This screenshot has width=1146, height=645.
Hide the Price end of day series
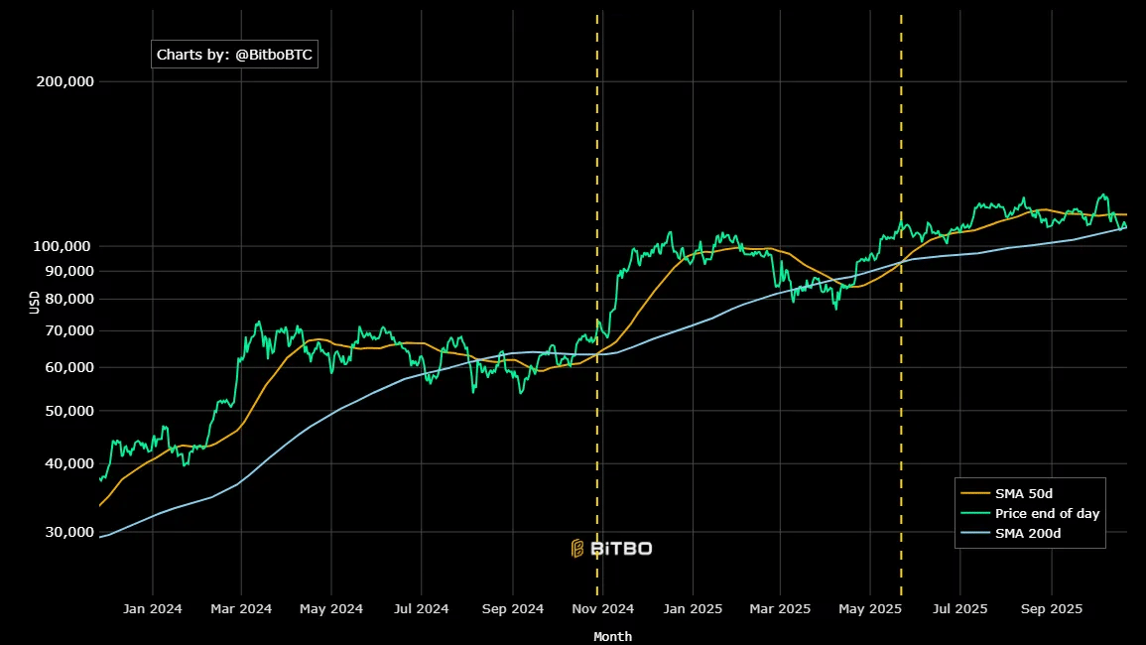click(x=1047, y=513)
